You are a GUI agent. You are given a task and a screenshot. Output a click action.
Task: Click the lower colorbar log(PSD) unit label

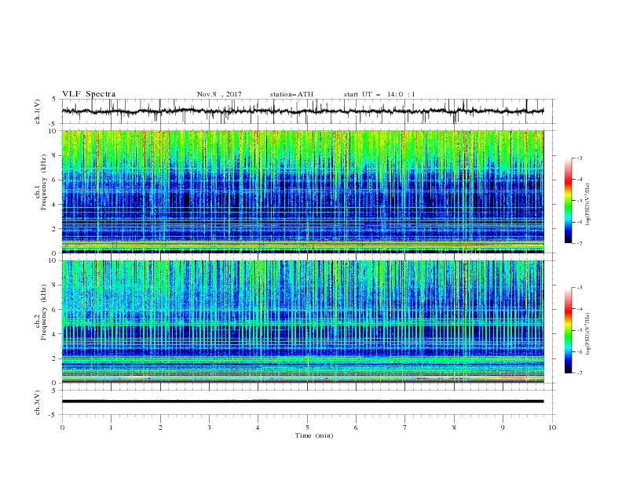coord(588,333)
